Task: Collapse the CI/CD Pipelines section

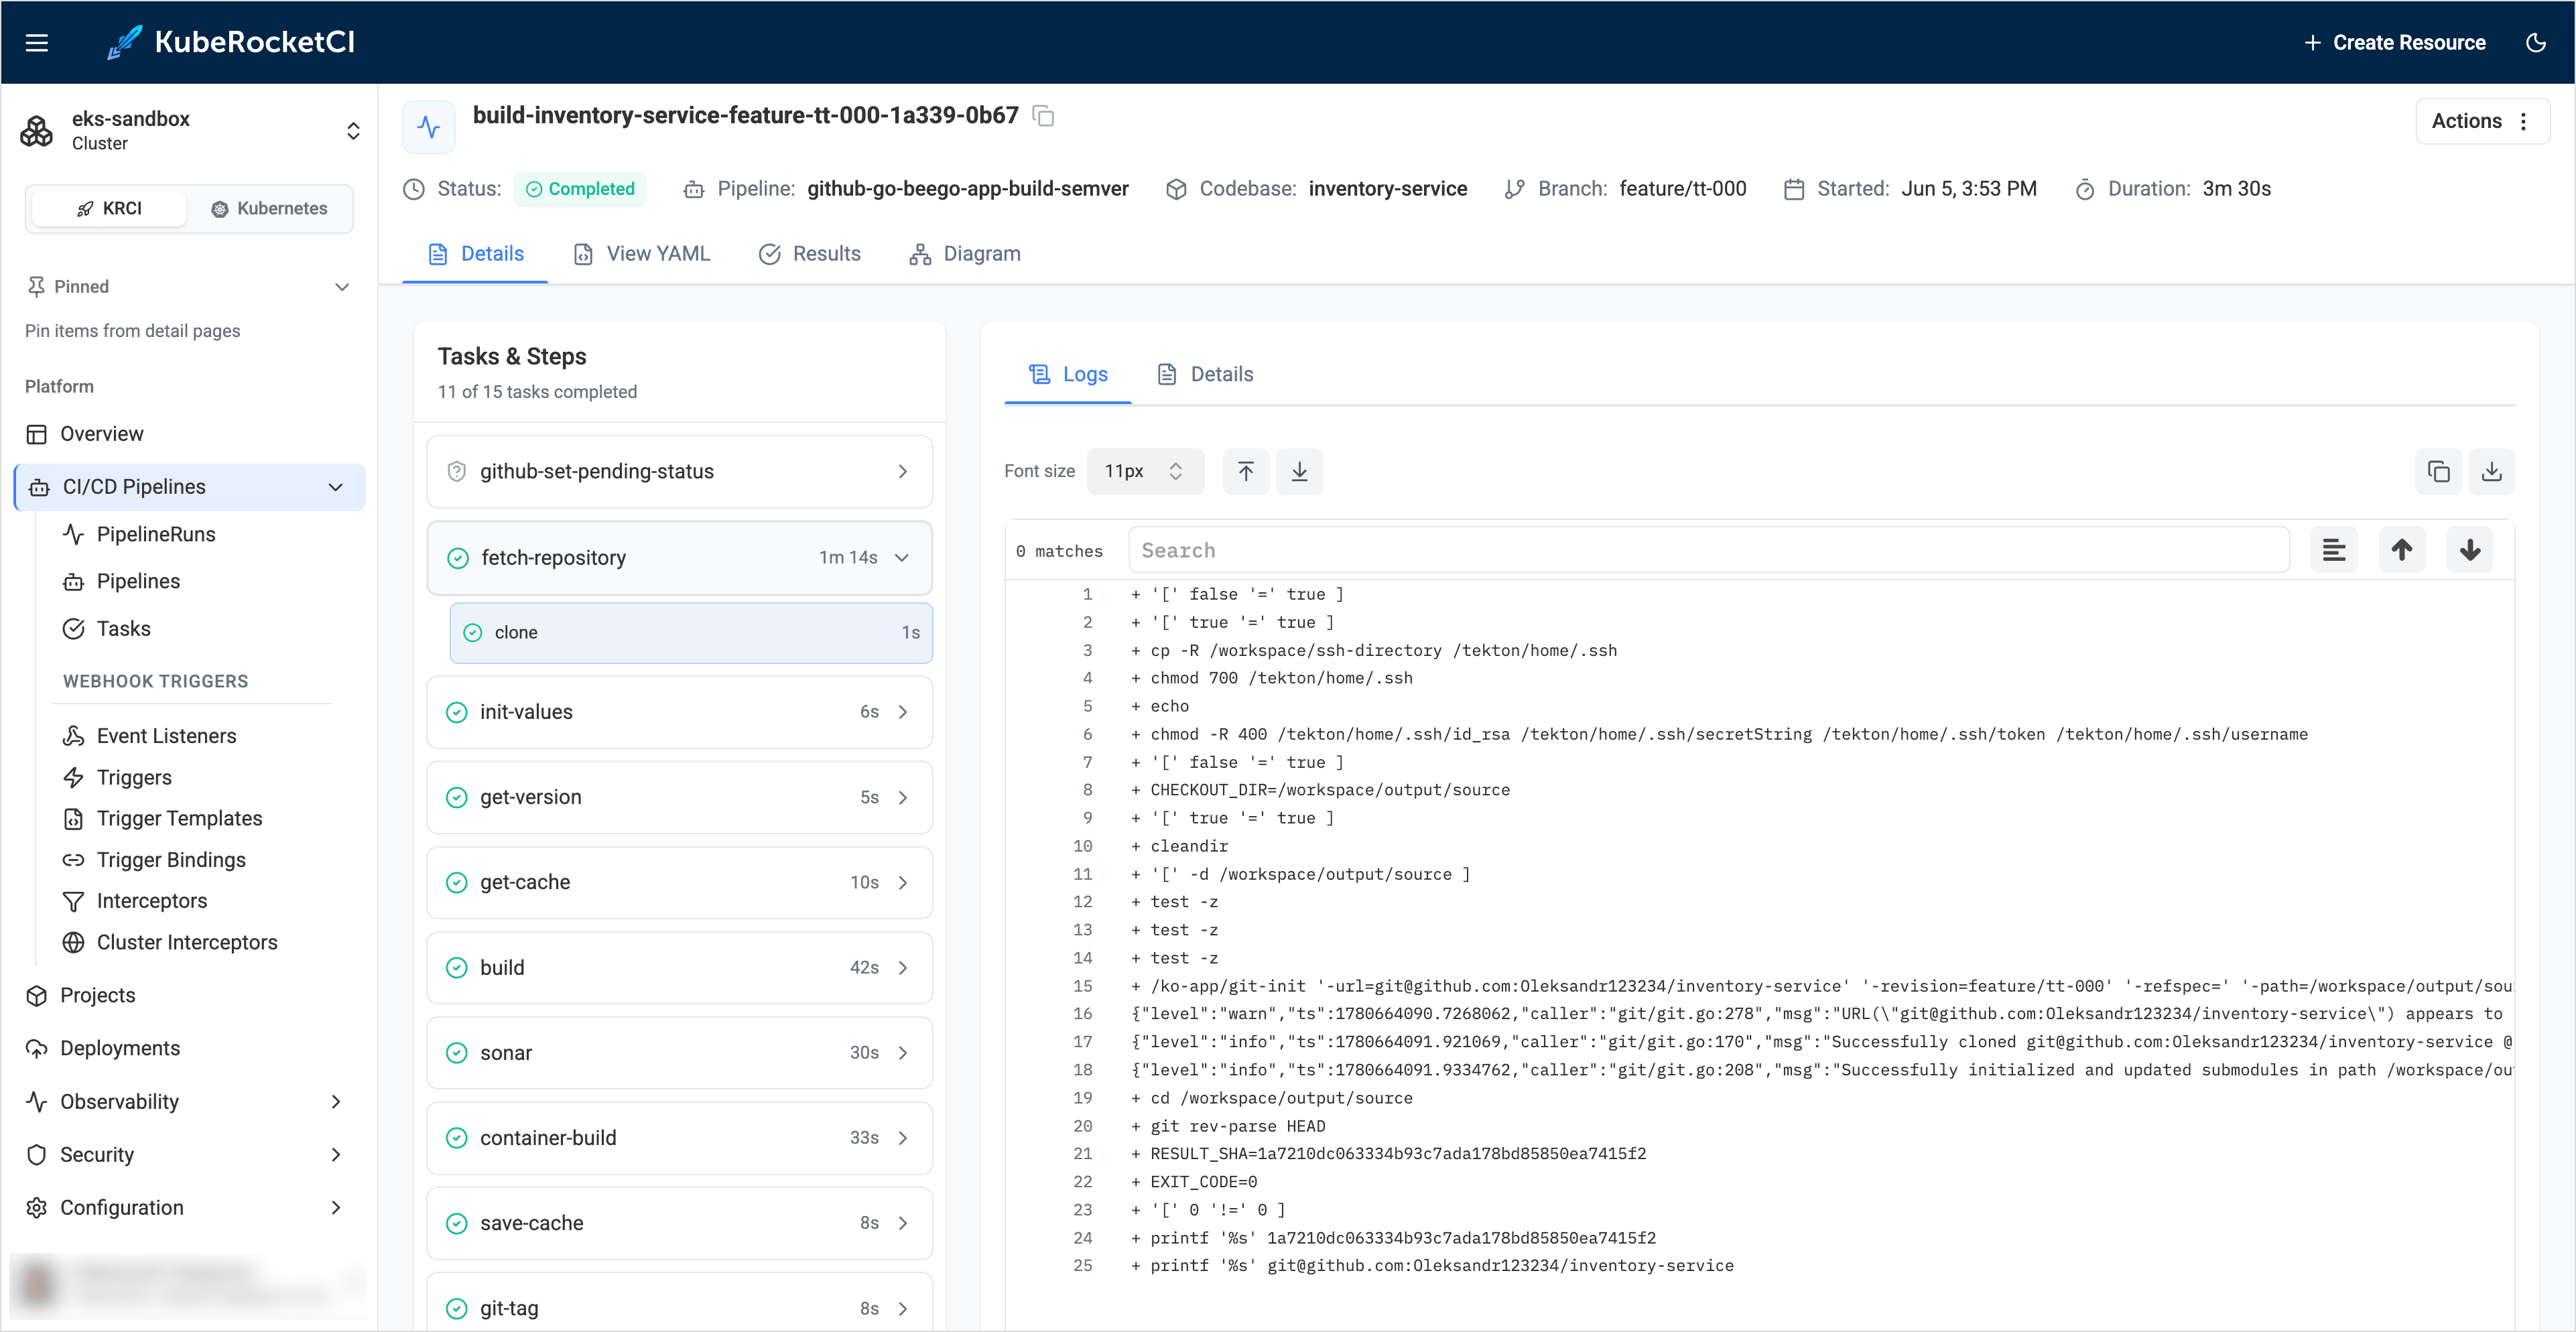Action: tap(190, 487)
